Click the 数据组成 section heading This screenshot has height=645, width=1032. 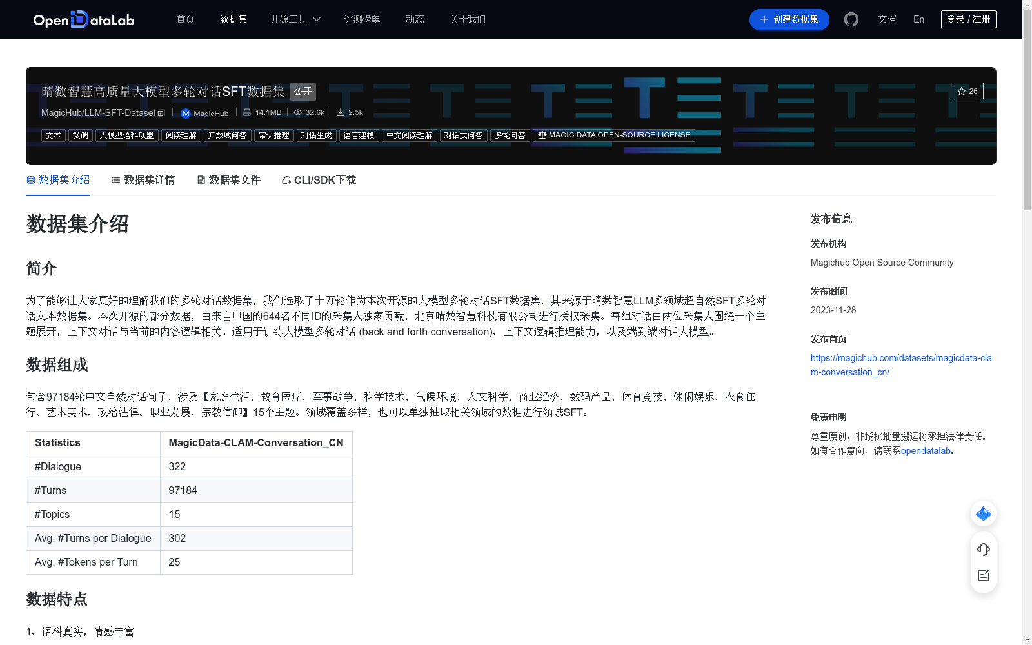pos(57,365)
